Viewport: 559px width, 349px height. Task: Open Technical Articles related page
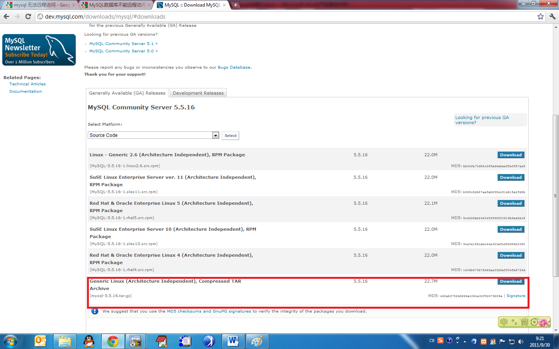click(28, 84)
